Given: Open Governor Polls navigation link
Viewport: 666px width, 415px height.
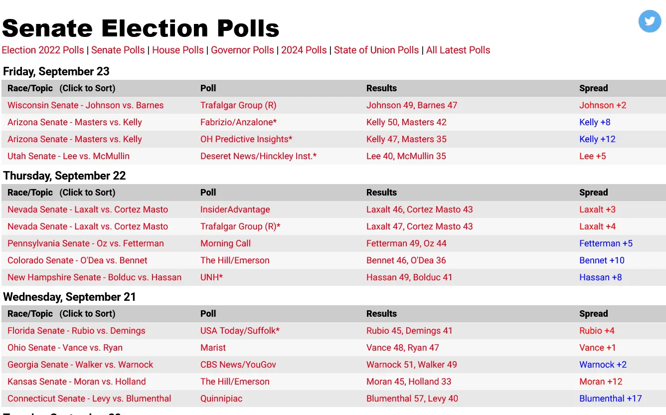Looking at the screenshot, I should (242, 50).
